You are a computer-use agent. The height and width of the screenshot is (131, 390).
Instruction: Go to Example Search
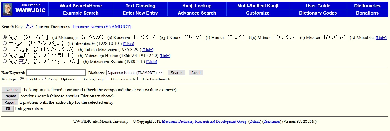(81, 13)
